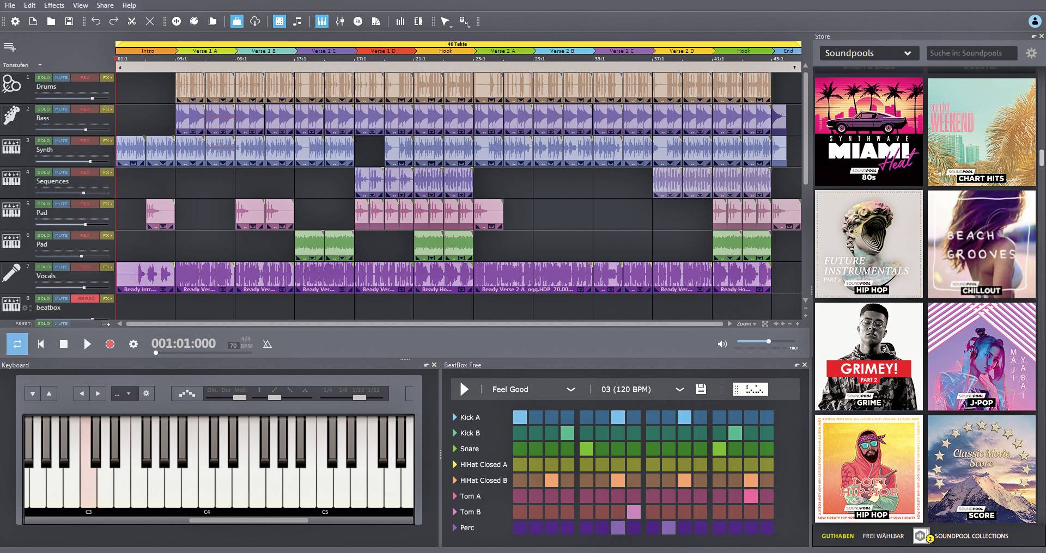Image resolution: width=1046 pixels, height=553 pixels.
Task: Adjust the master volume slider
Action: point(768,342)
